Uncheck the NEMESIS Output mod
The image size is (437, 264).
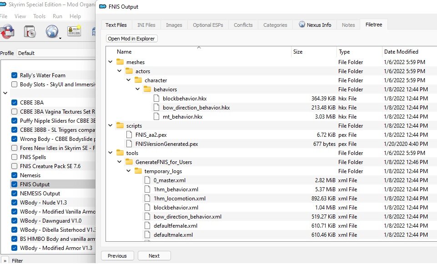[x=14, y=193]
